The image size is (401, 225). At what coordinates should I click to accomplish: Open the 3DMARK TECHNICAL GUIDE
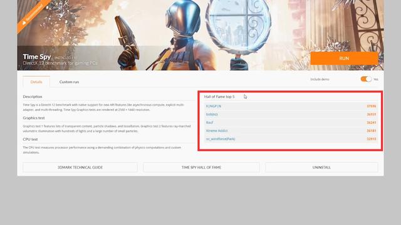tap(80, 167)
